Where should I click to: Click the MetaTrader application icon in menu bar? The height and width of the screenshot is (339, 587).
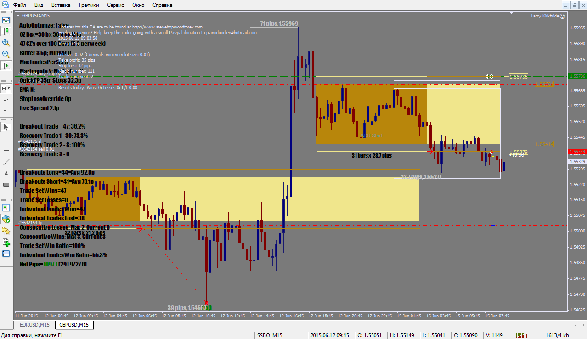(x=6, y=5)
